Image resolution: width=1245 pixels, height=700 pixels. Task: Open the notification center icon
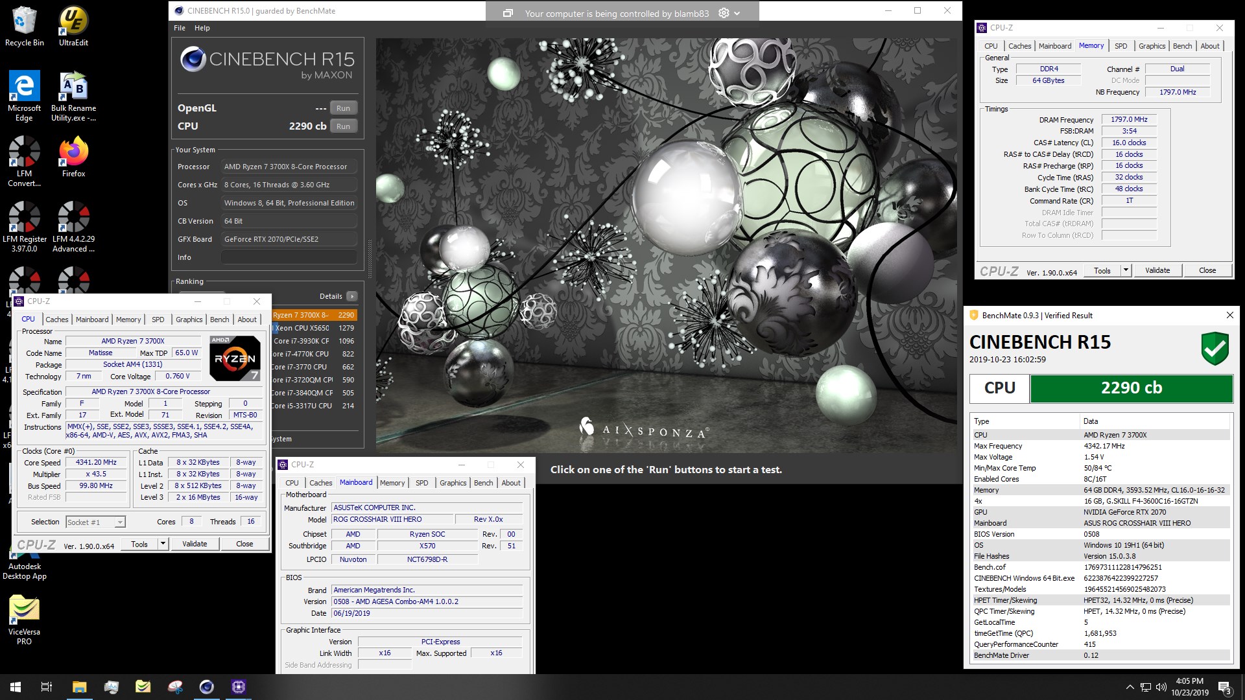[1224, 687]
